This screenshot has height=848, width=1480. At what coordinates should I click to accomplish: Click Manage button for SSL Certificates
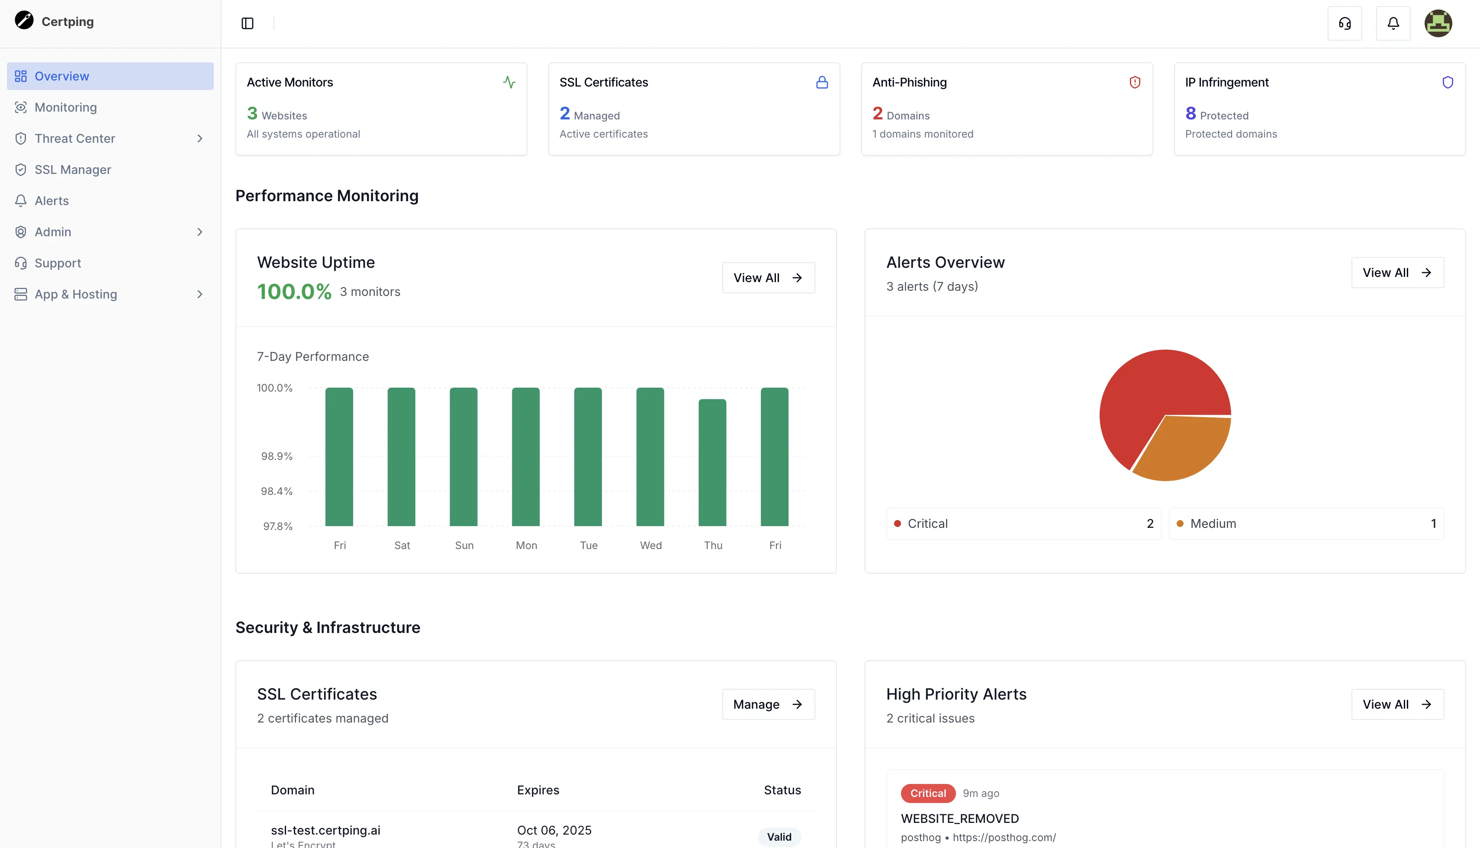tap(768, 704)
